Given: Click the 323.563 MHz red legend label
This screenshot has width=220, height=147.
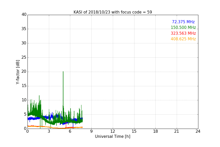Looking at the screenshot, I should coord(183,33).
